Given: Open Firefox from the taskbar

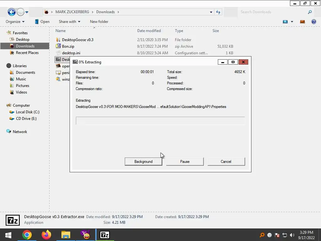Looking at the screenshot, I should 46,235.
